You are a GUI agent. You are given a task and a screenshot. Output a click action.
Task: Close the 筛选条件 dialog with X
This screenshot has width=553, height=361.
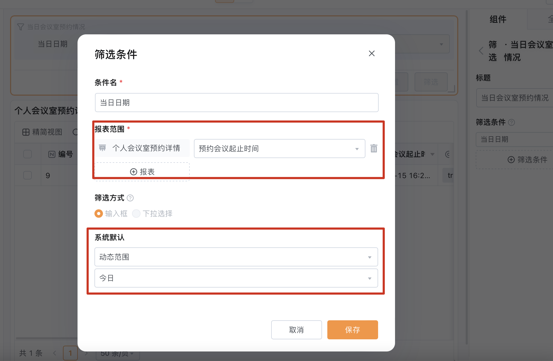[x=371, y=53]
